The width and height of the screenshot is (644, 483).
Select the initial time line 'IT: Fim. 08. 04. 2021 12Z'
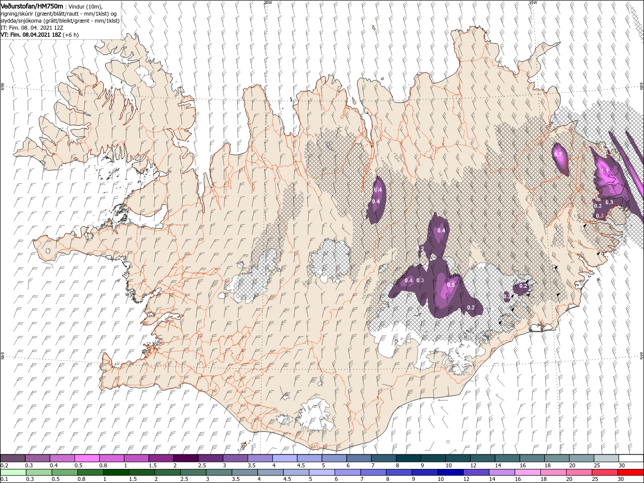pos(31,28)
